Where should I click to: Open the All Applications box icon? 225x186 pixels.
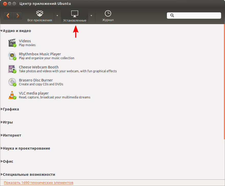40,14
